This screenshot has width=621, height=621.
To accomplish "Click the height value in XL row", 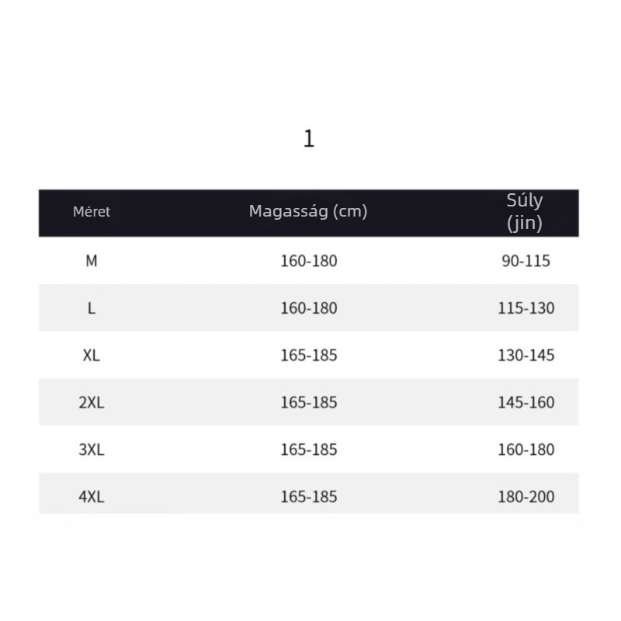I will 309,356.
